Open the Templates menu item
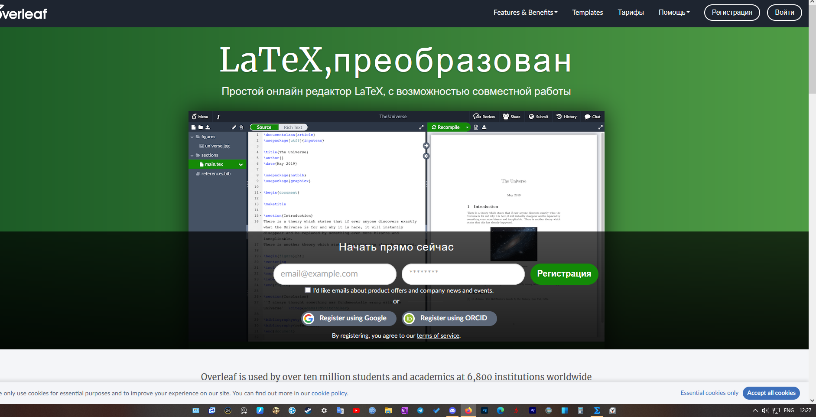The image size is (816, 417). 587,13
